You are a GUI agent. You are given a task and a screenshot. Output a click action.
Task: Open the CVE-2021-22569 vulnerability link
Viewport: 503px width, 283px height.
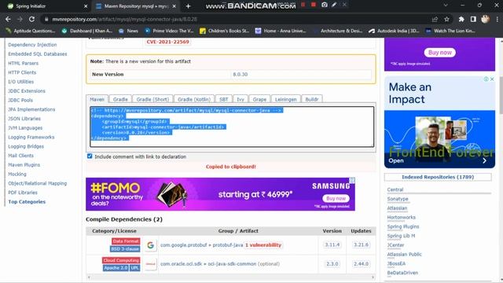[167, 42]
